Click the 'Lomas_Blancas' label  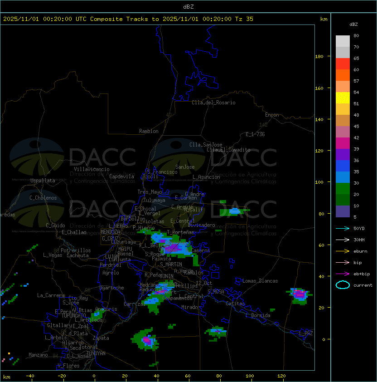260,281
